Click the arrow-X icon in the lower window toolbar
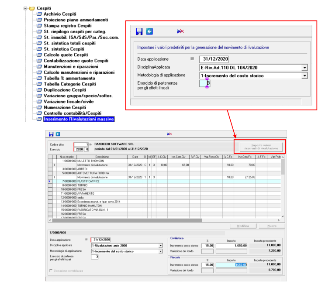The width and height of the screenshot is (332, 288). (169, 134)
